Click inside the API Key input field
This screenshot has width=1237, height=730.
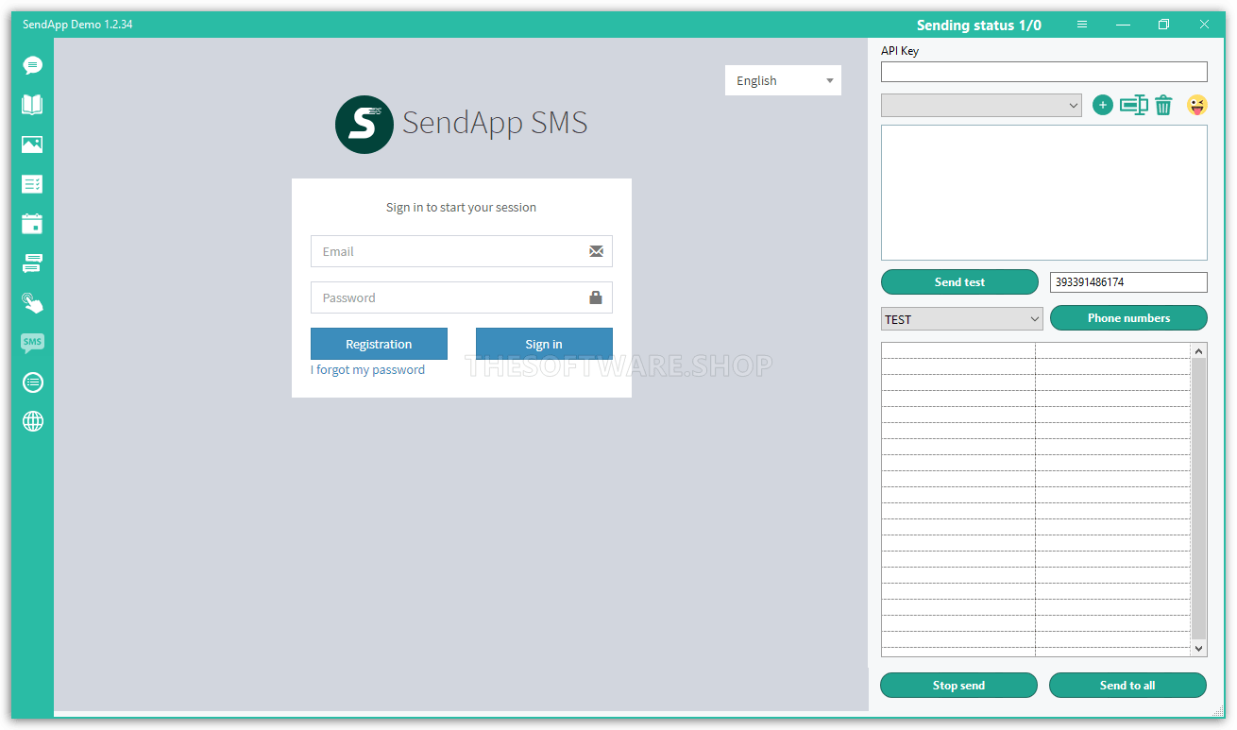tap(1043, 71)
